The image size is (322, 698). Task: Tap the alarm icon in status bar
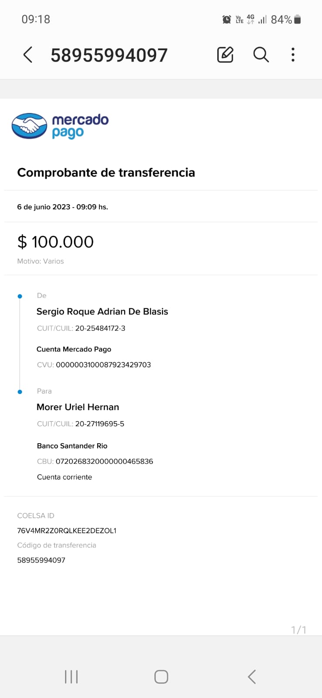pyautogui.click(x=226, y=20)
